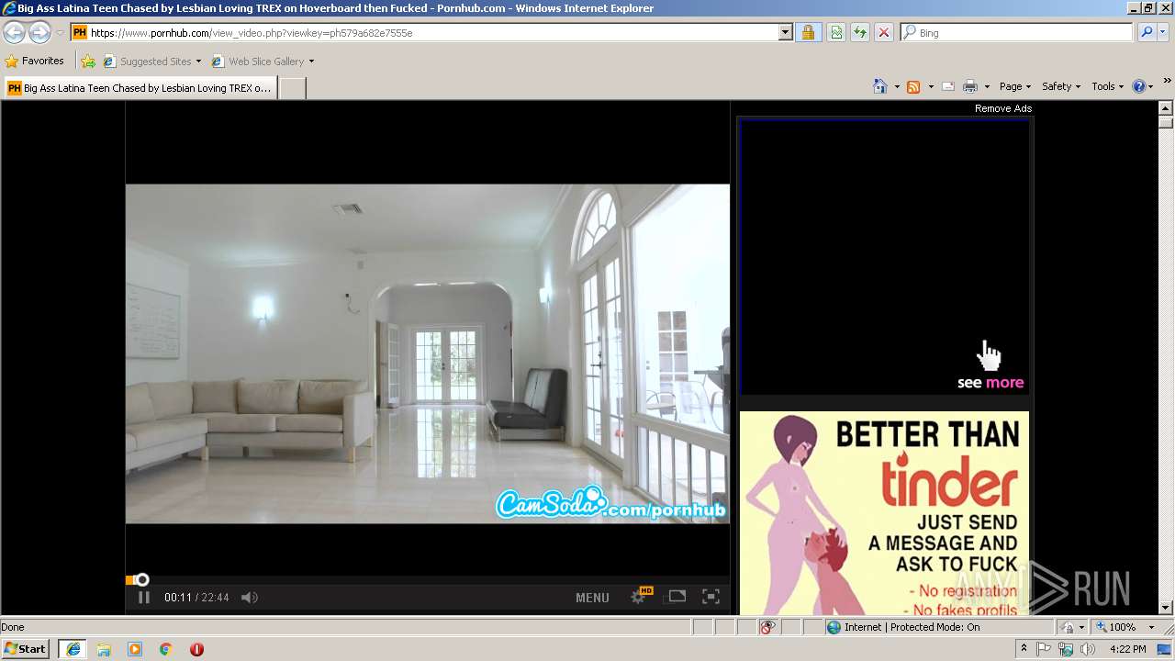The height and width of the screenshot is (661, 1175).
Task: Mute the video player volume
Action: (250, 598)
